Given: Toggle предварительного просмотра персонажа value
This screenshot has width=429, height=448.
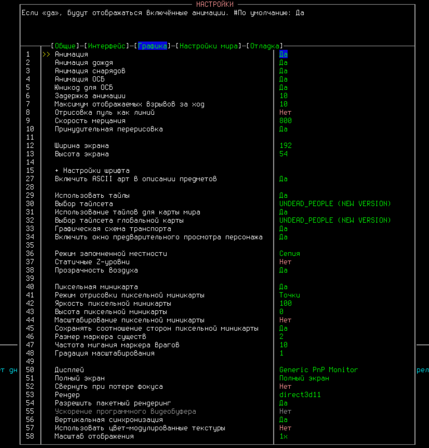Looking at the screenshot, I should pos(284,237).
